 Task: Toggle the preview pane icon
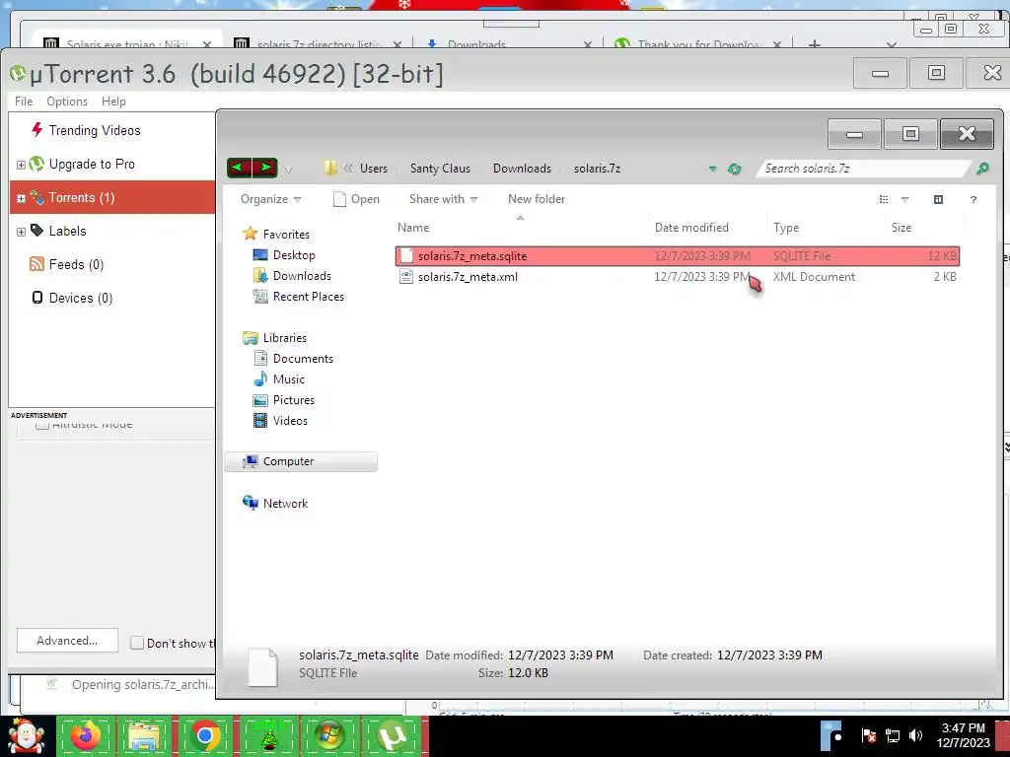(939, 199)
